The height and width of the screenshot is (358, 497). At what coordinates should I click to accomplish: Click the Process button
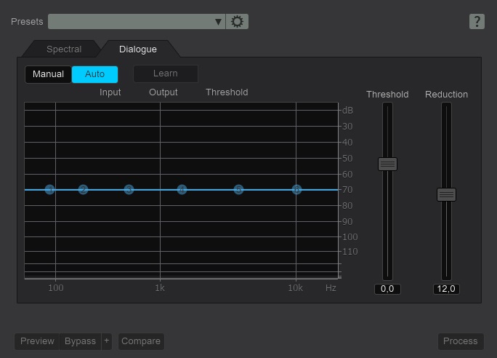pyautogui.click(x=460, y=341)
